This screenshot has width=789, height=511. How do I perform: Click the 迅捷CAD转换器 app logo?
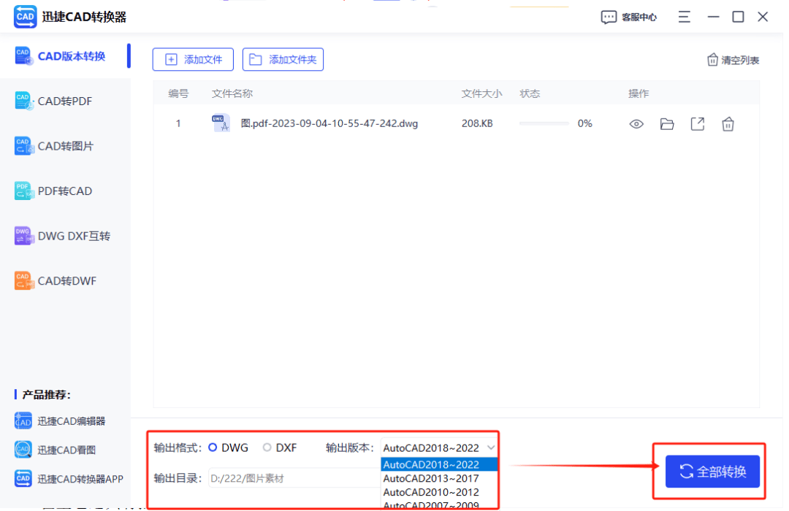[x=25, y=17]
